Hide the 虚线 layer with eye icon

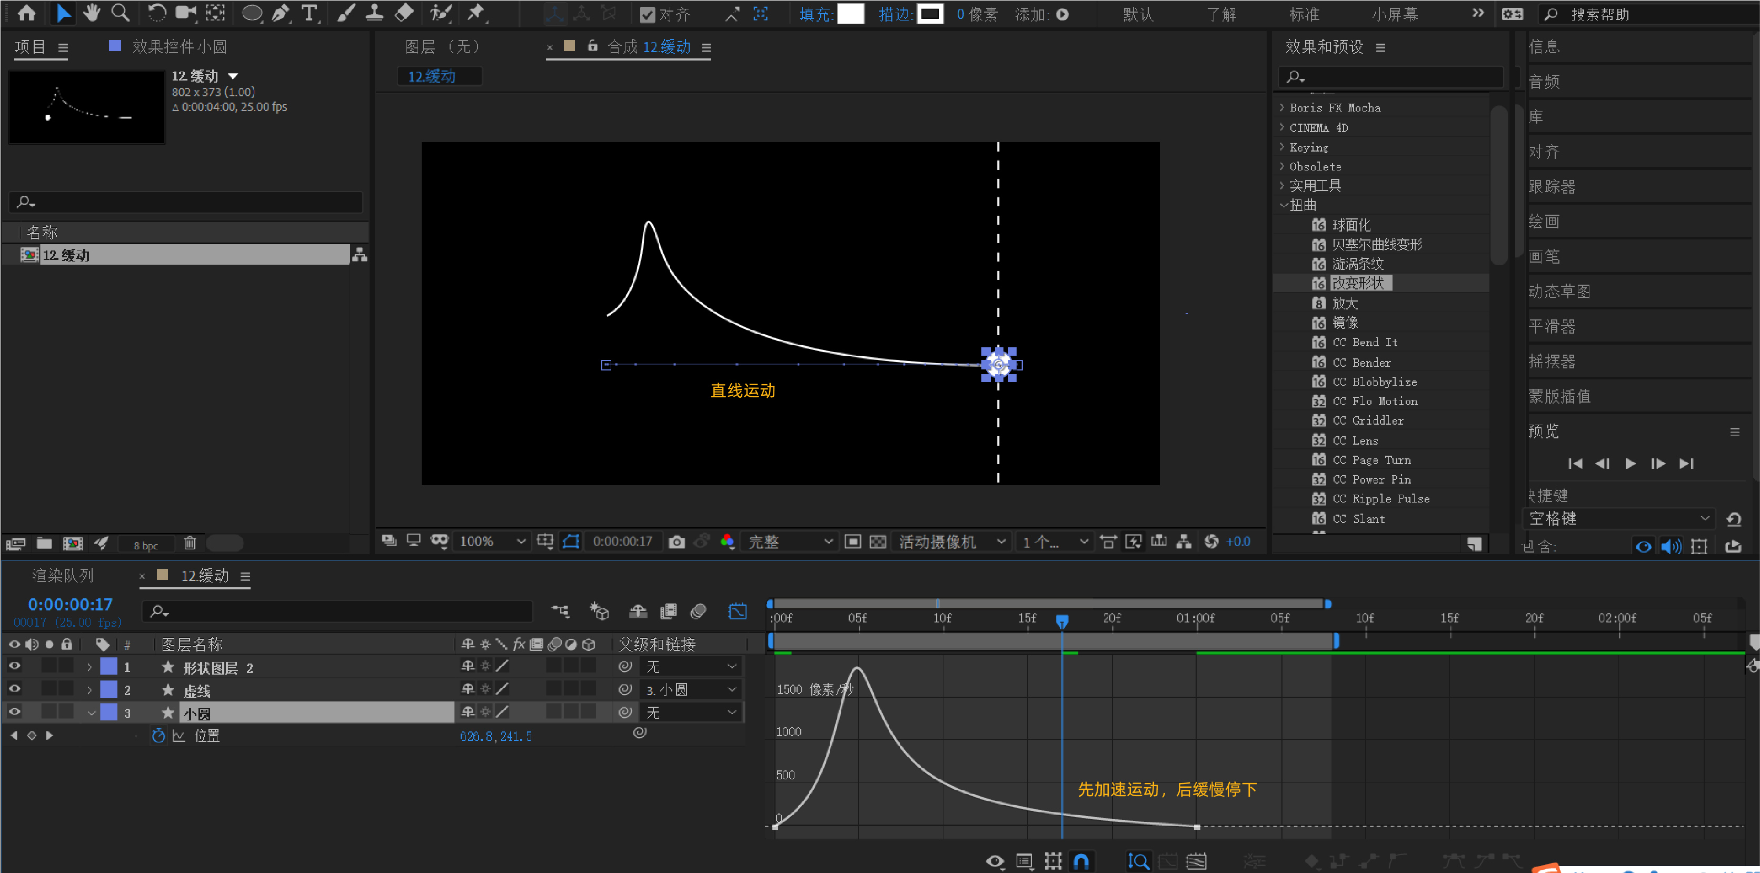(14, 689)
